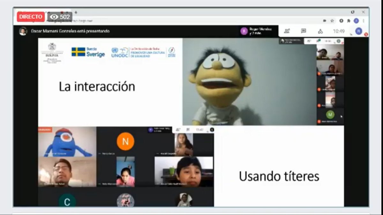Click the nested Meet participants icon near 15:42
The image size is (383, 215).
point(178,130)
